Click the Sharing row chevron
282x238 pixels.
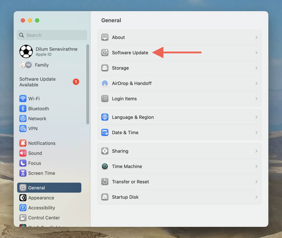coord(256,151)
